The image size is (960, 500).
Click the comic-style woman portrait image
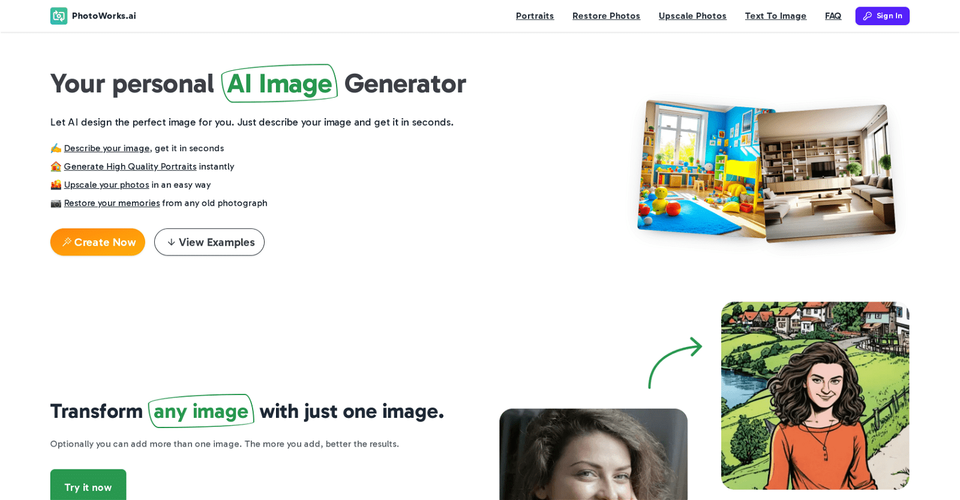click(815, 396)
